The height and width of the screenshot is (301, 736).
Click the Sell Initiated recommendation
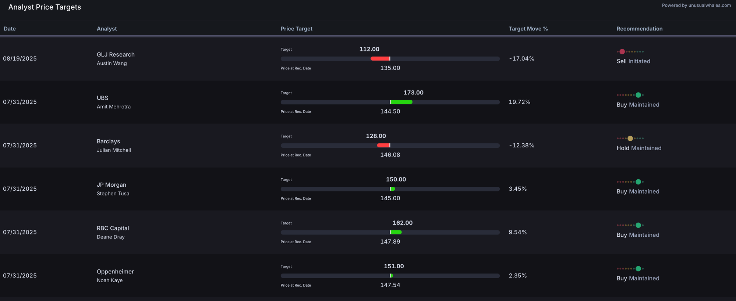[633, 61]
